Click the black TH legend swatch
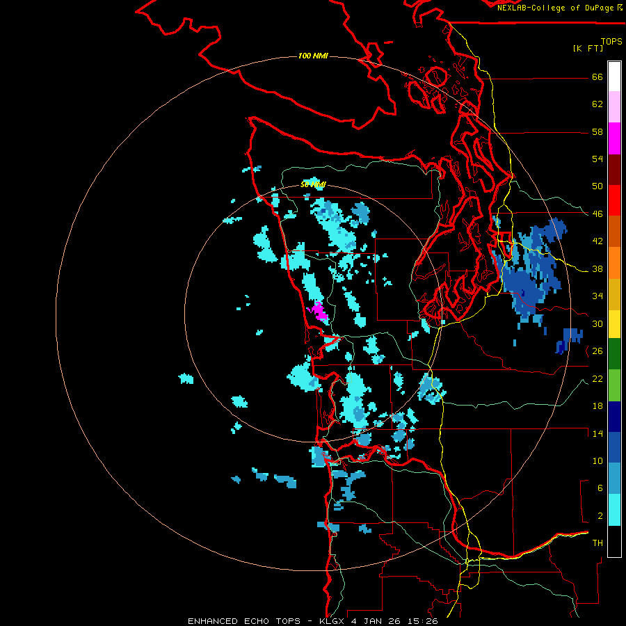The height and width of the screenshot is (626, 626). pyautogui.click(x=614, y=541)
